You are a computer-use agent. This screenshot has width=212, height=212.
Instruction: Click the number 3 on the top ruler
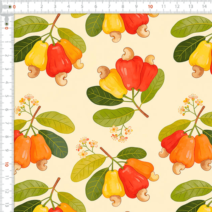click(55, 6)
